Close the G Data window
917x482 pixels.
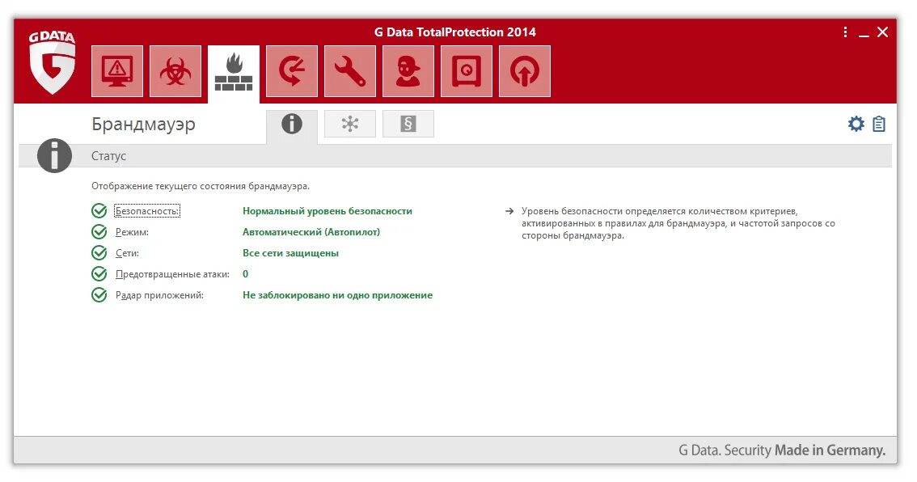tap(882, 32)
